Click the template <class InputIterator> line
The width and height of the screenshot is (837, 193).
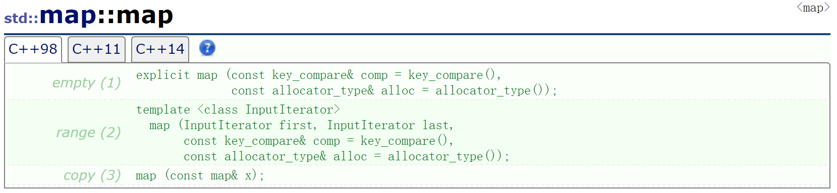pos(238,110)
